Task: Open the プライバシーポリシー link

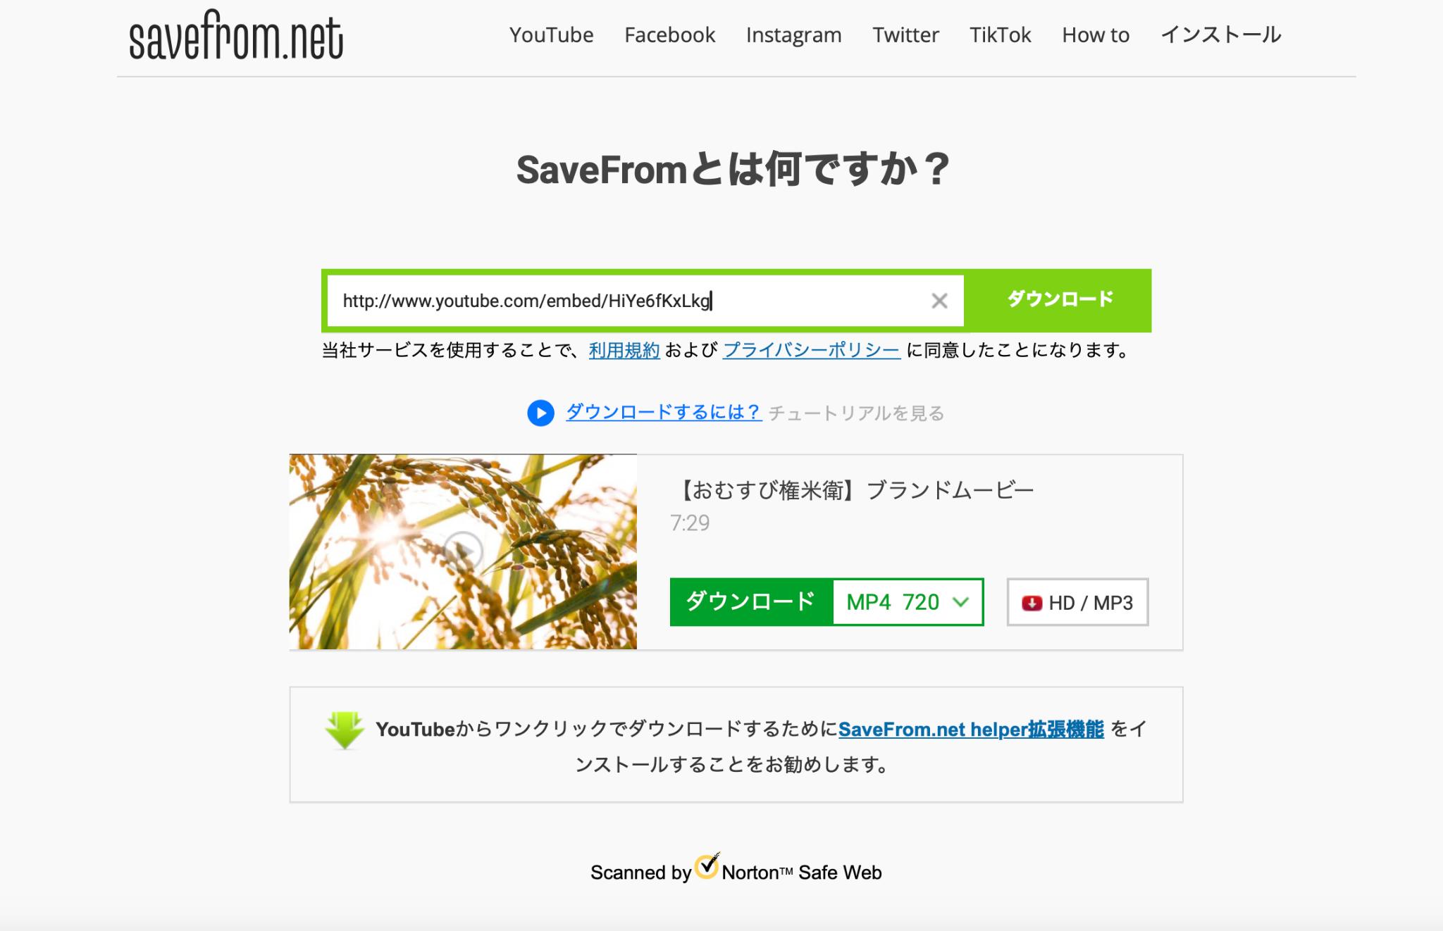Action: 812,350
